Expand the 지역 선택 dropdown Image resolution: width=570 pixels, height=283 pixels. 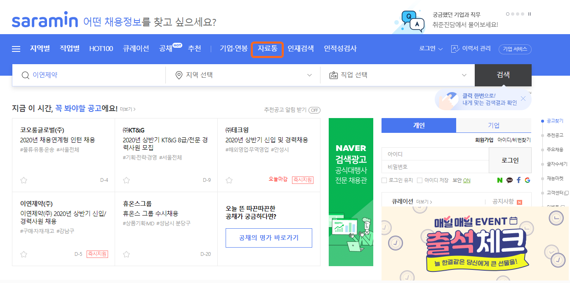coord(310,75)
